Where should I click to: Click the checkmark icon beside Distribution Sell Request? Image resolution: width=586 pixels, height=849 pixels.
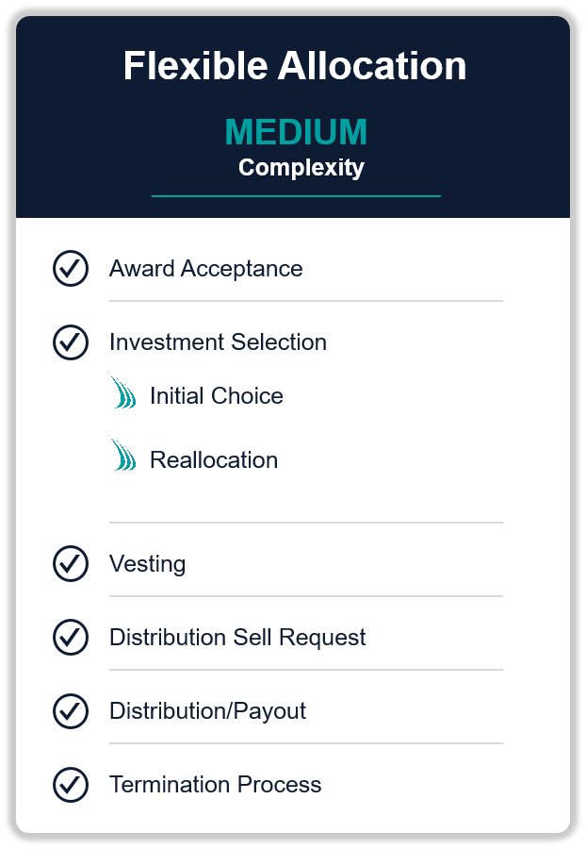(71, 637)
